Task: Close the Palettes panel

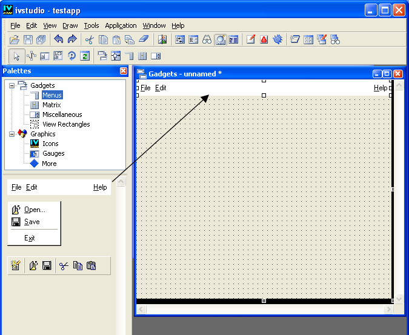Action: 124,71
